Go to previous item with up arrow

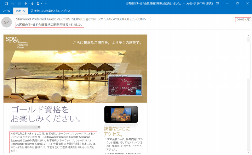[x=26, y=3]
